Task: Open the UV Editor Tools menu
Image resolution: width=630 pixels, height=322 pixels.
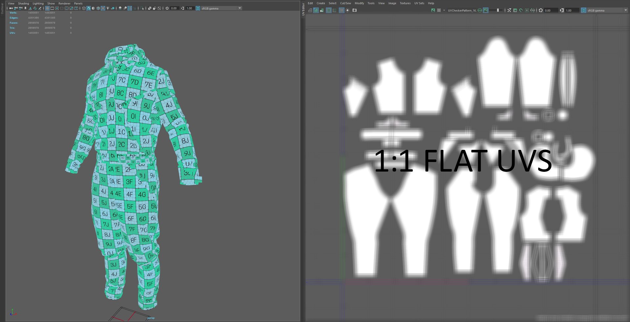Action: (x=371, y=3)
